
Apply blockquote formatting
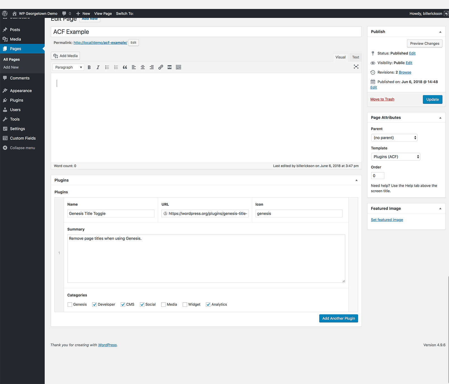(125, 67)
